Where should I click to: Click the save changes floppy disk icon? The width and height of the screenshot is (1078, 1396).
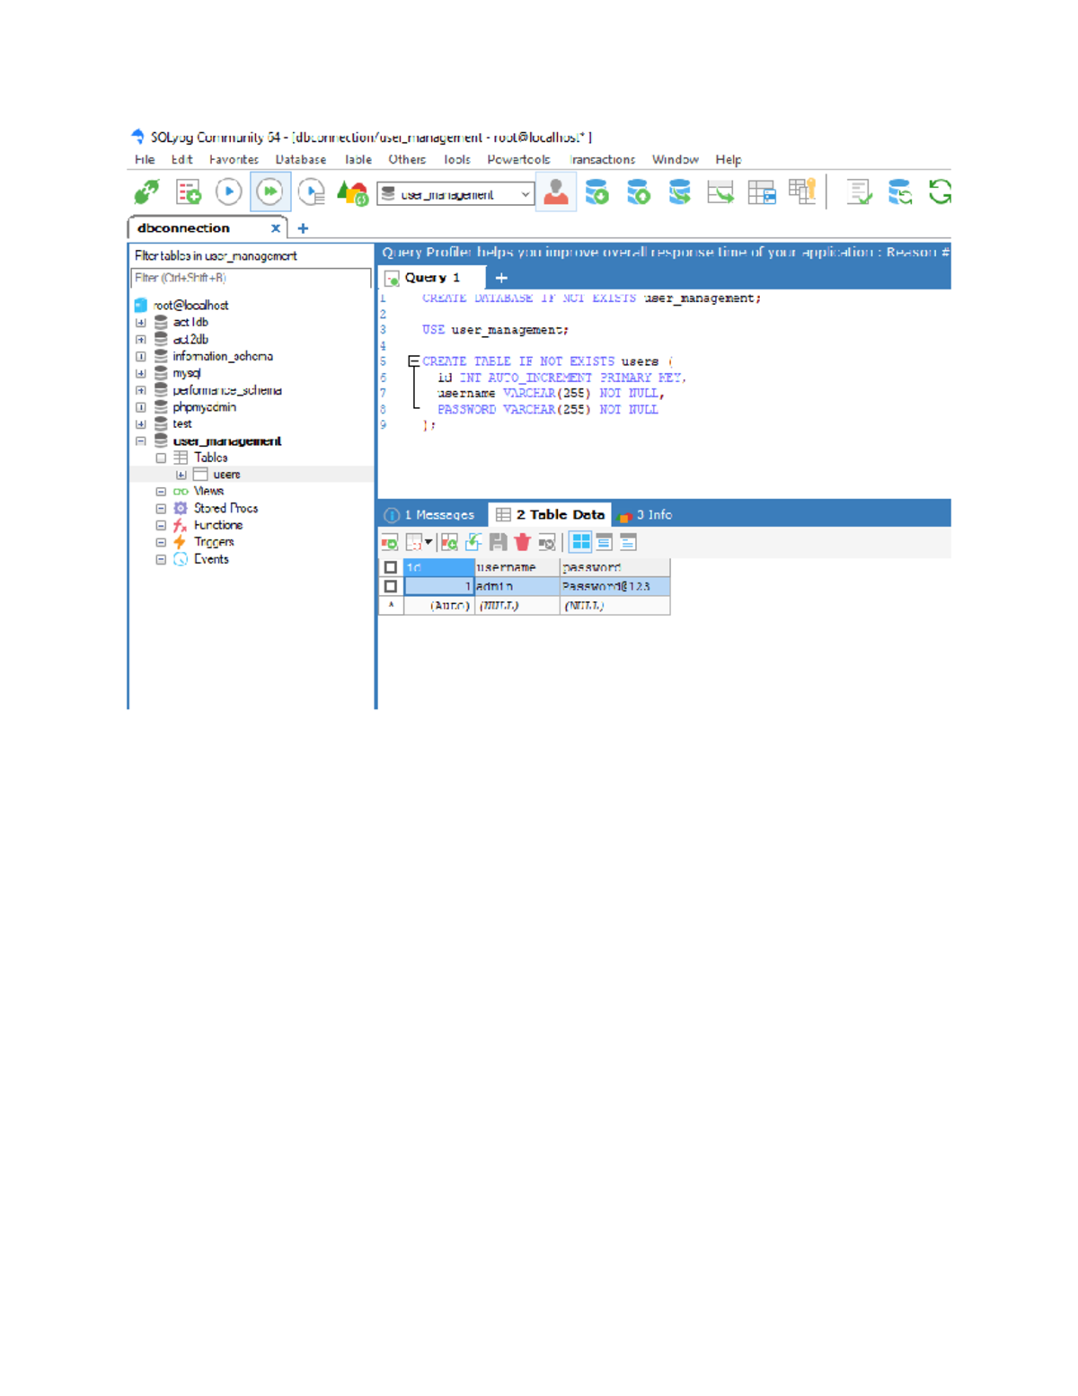point(498,542)
